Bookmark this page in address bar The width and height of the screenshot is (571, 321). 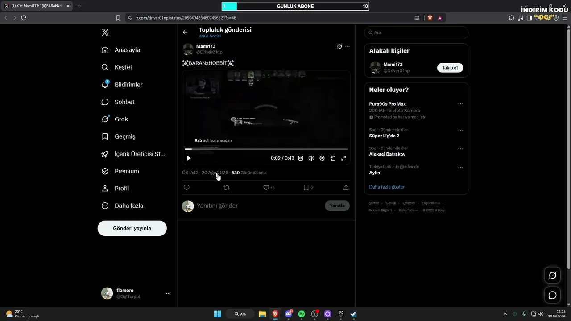[x=118, y=18]
